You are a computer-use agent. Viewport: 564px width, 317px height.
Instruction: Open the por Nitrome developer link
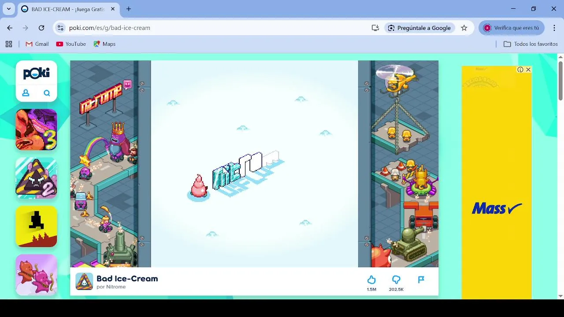(x=111, y=287)
